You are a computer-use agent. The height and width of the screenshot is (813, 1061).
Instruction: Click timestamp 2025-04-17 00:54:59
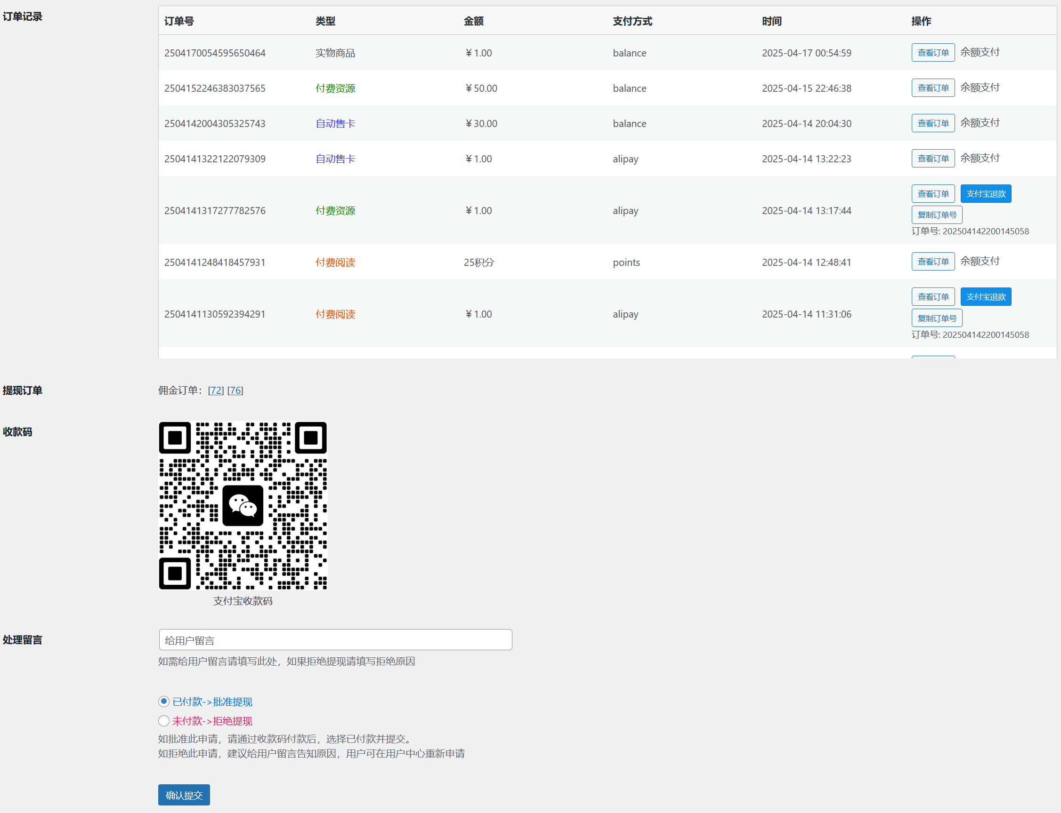coord(807,53)
